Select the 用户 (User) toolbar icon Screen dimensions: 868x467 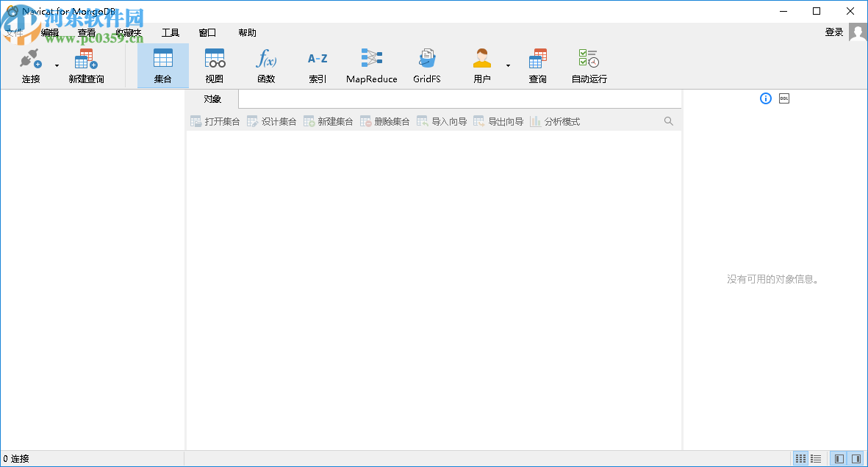click(x=482, y=66)
